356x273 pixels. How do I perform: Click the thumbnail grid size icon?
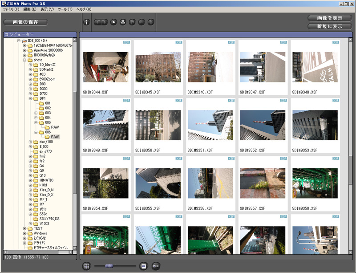pos(87,266)
